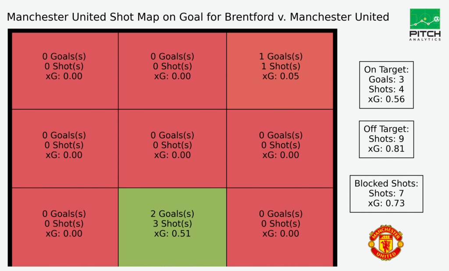Click the Manchester United crest
Image resolution: width=449 pixels, height=271 pixels.
386,242
